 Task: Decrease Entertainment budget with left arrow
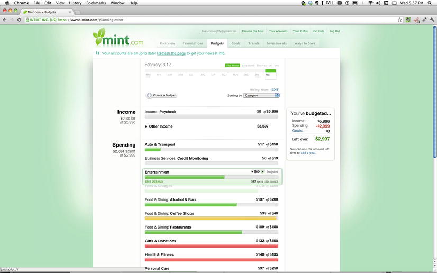[x=252, y=172]
